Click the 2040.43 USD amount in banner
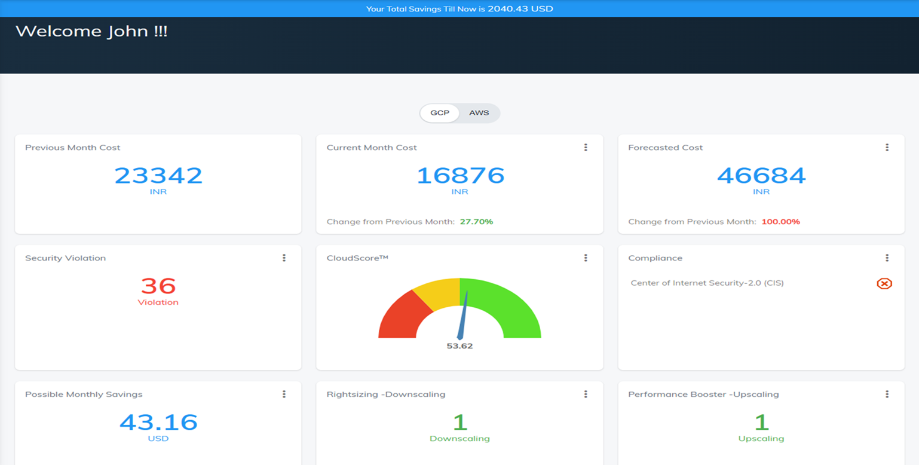The height and width of the screenshot is (465, 919). pyautogui.click(x=520, y=9)
